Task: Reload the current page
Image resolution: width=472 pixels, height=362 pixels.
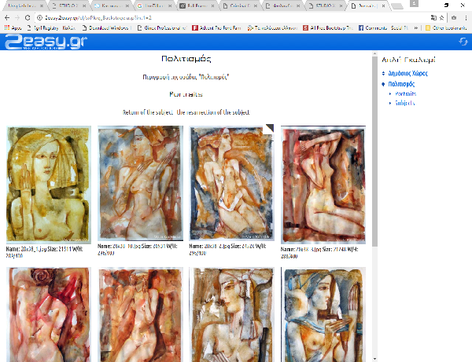Action: pyautogui.click(x=28, y=18)
